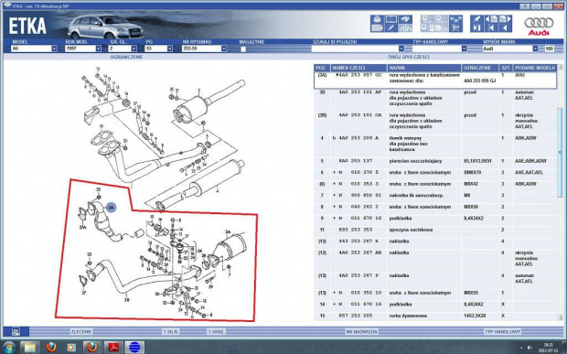Image resolution: width=567 pixels, height=354 pixels.
Task: Select the pencil edit tool icon
Action: pyautogui.click(x=390, y=27)
